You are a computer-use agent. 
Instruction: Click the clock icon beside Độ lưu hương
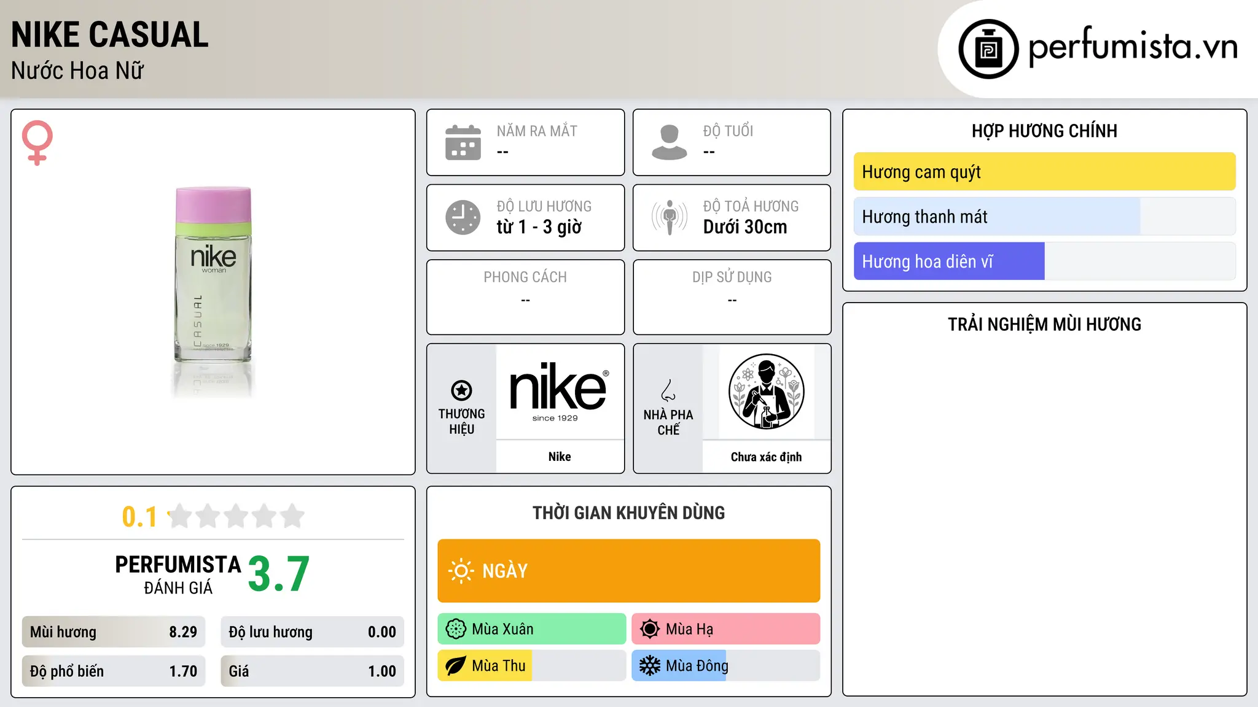pyautogui.click(x=463, y=217)
